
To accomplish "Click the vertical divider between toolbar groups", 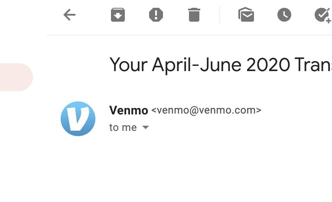I will coord(220,15).
